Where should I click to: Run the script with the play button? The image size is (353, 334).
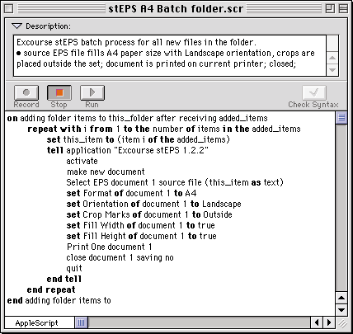92,92
